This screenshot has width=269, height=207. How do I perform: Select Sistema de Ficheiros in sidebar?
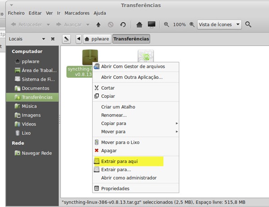tap(32, 80)
